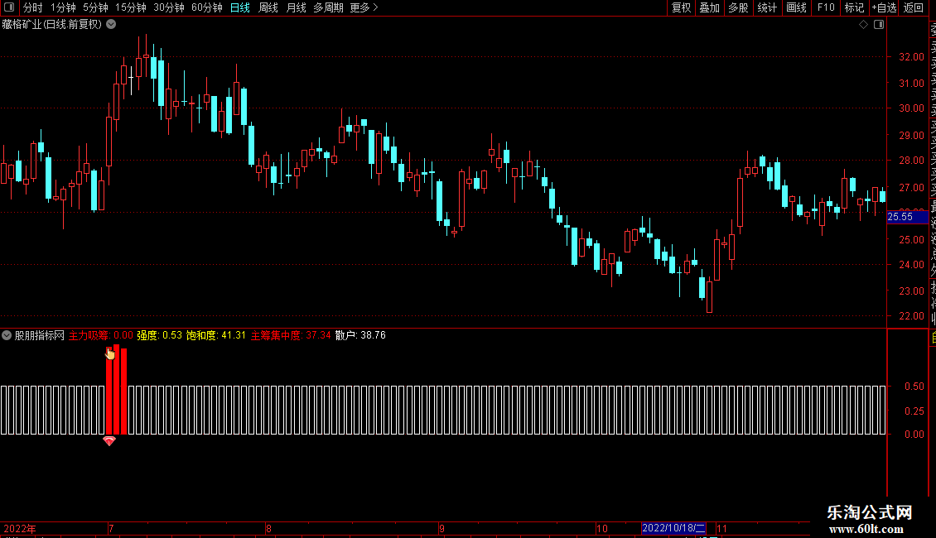Click the red diamond signal marker below indicator bars
The image size is (936, 538).
pyautogui.click(x=109, y=441)
